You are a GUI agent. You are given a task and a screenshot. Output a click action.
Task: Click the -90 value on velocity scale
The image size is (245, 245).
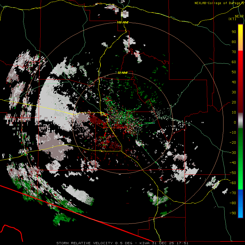pos(233,213)
